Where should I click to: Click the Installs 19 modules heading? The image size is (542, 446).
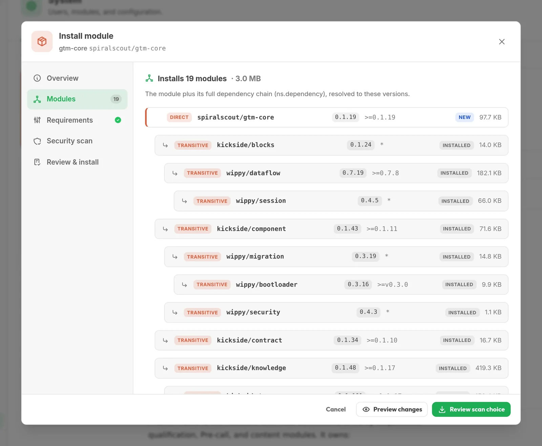(192, 79)
